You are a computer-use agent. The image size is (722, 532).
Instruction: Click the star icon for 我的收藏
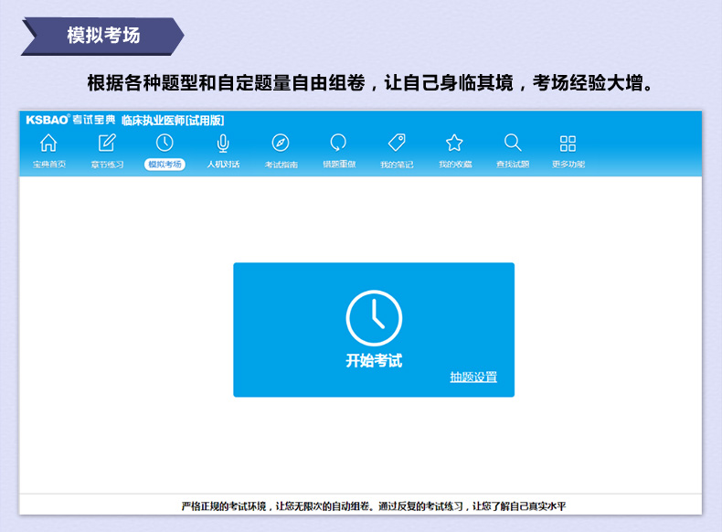(454, 143)
